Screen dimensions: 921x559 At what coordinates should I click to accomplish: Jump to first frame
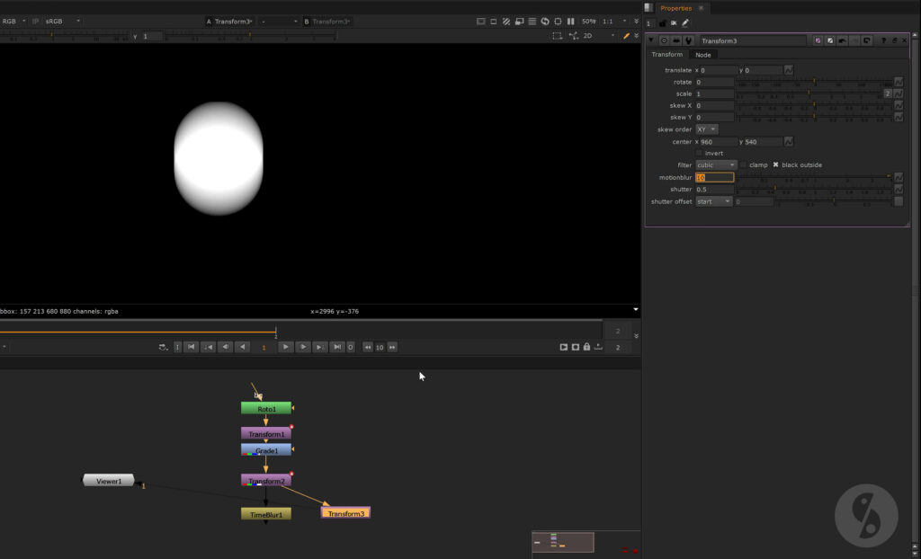[191, 347]
